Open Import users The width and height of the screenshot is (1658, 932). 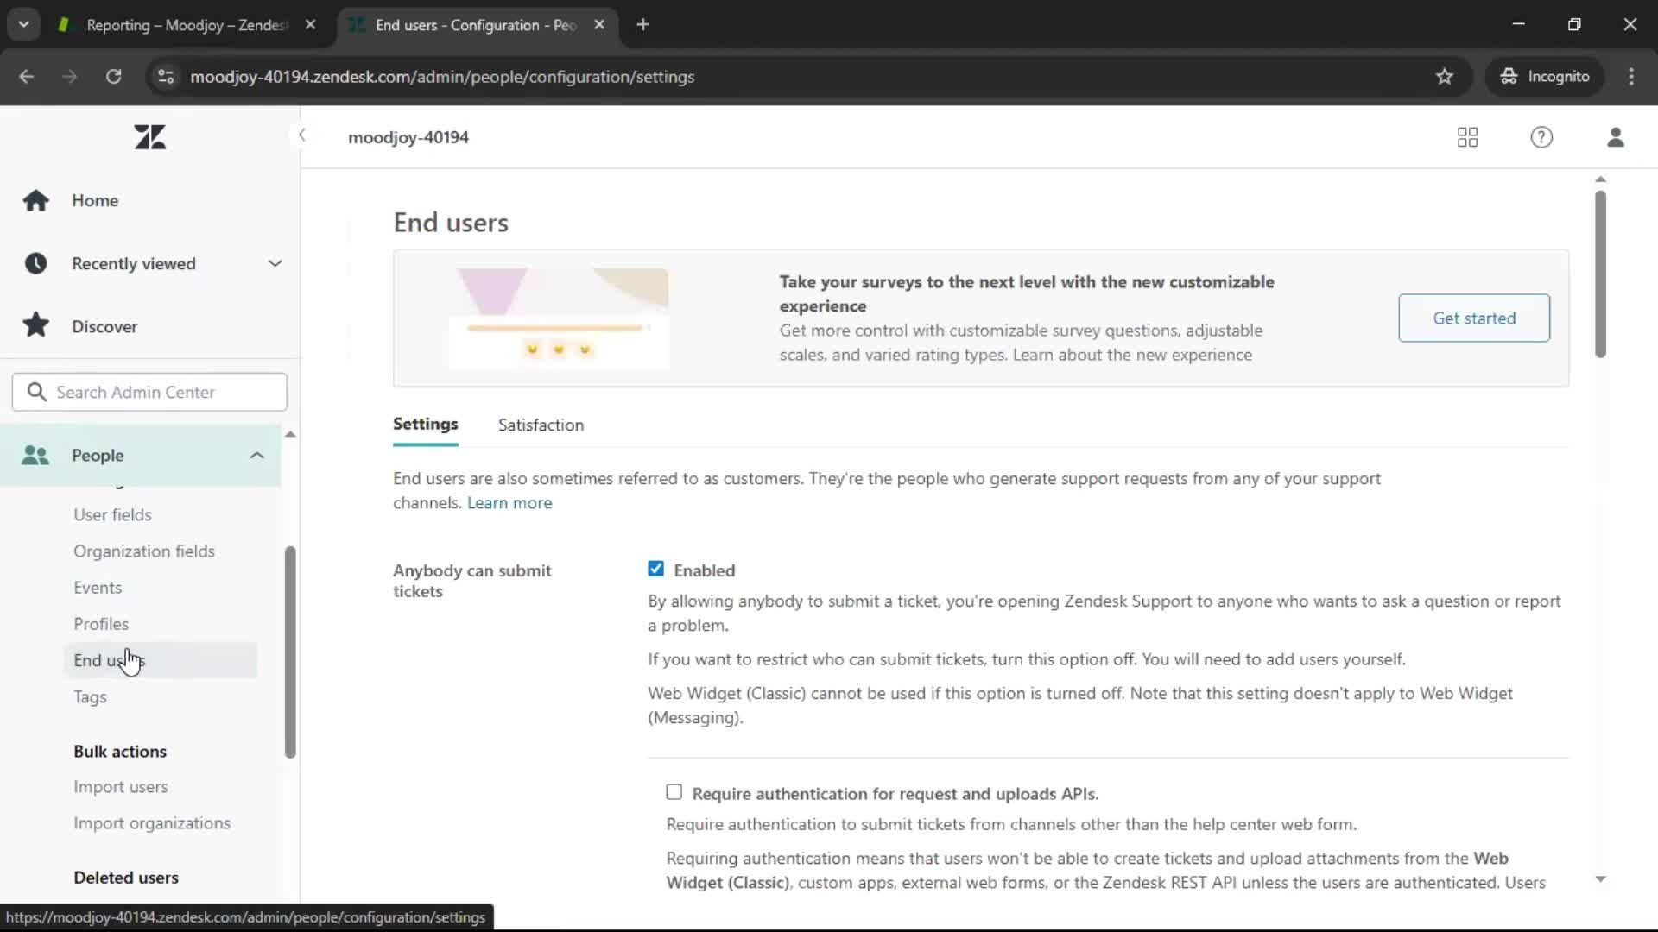click(121, 787)
